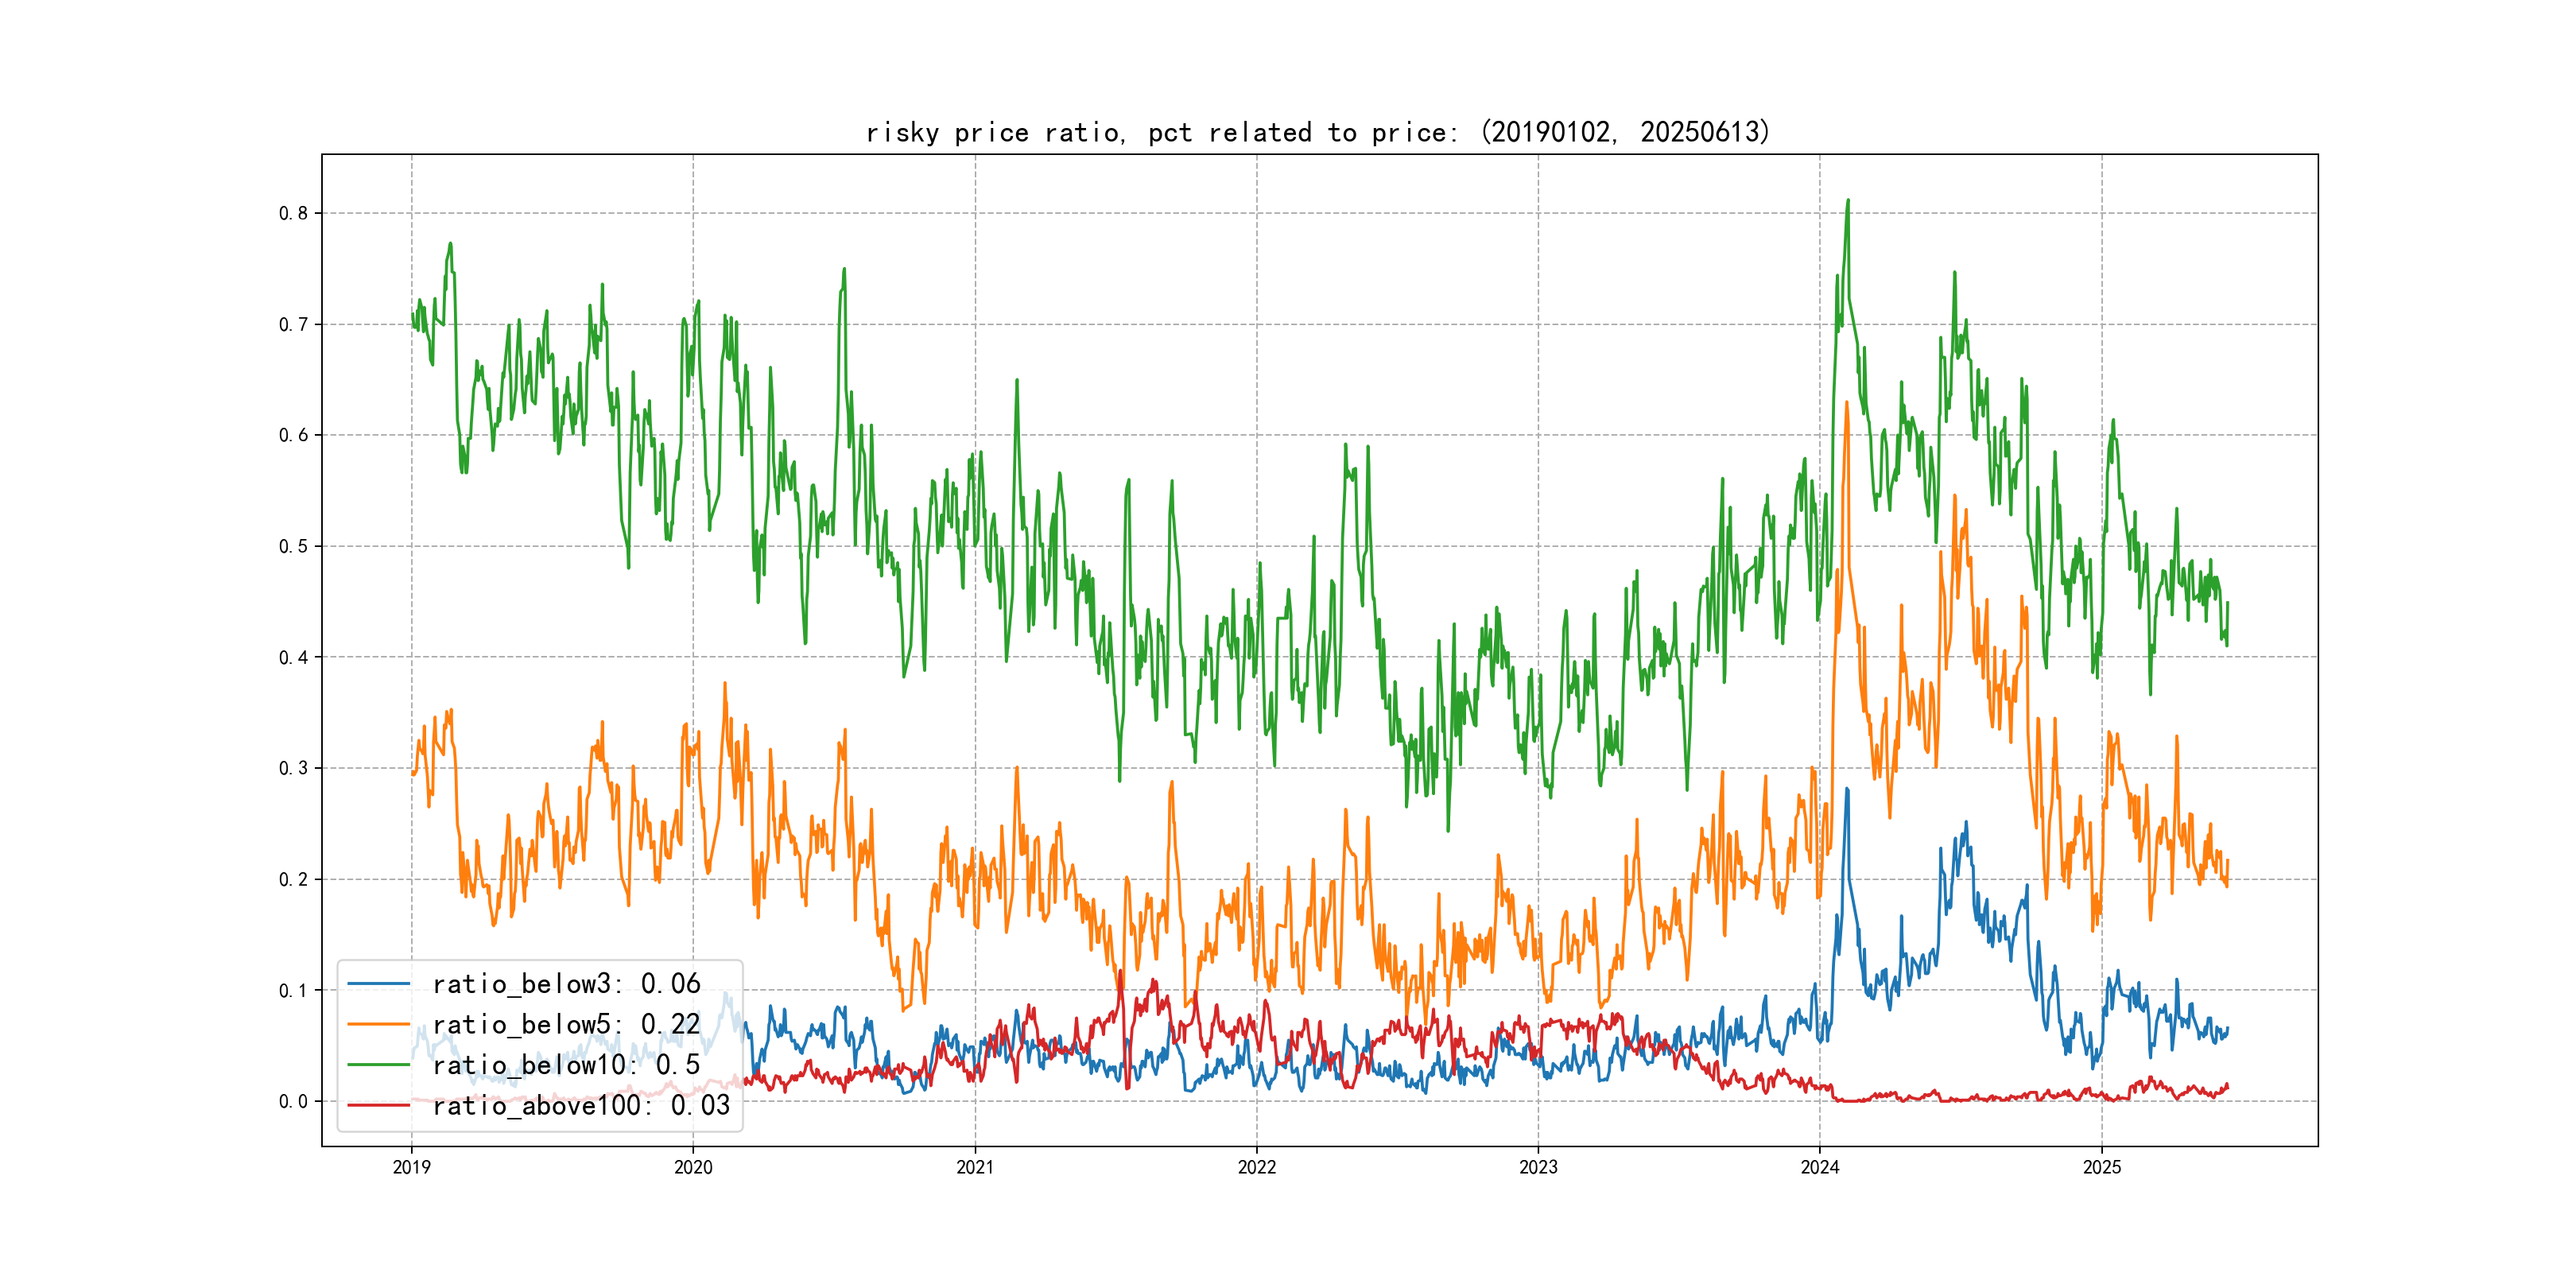Image resolution: width=2576 pixels, height=1288 pixels.
Task: Click the ratio_below10 legend label
Action: coord(566,1065)
